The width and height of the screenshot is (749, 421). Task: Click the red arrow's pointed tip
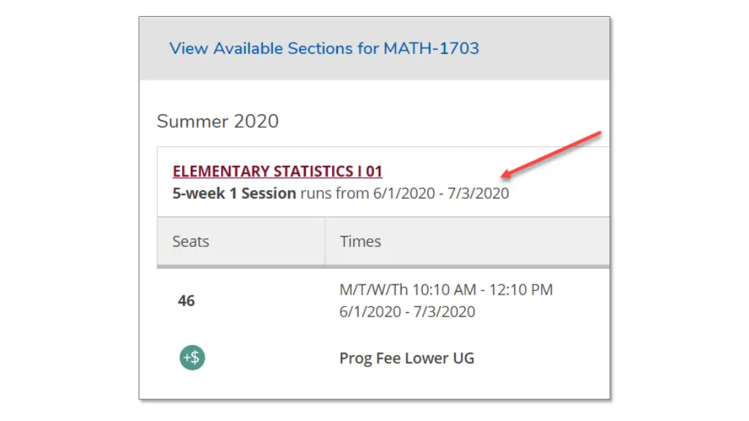tap(504, 175)
